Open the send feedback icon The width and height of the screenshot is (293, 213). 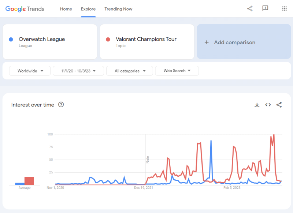tap(265, 8)
